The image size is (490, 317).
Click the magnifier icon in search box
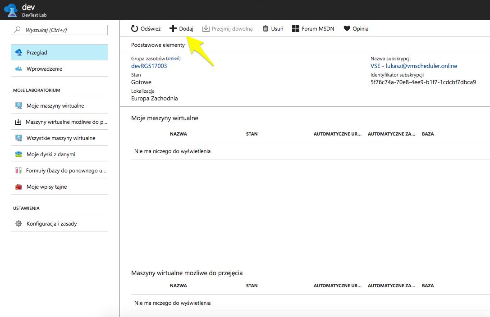(x=18, y=30)
